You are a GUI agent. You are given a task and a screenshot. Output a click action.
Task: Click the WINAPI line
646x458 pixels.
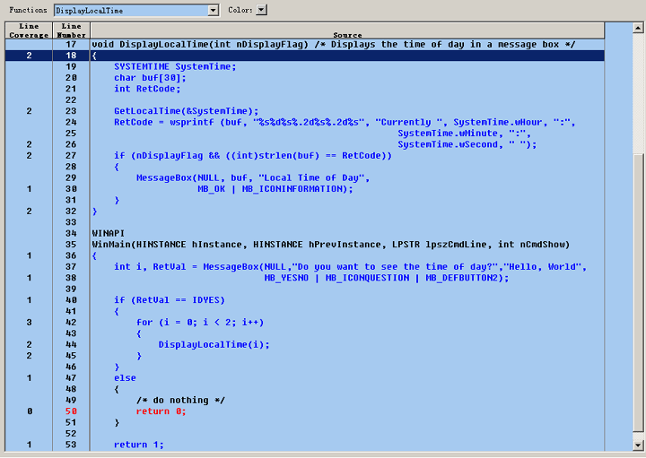108,233
